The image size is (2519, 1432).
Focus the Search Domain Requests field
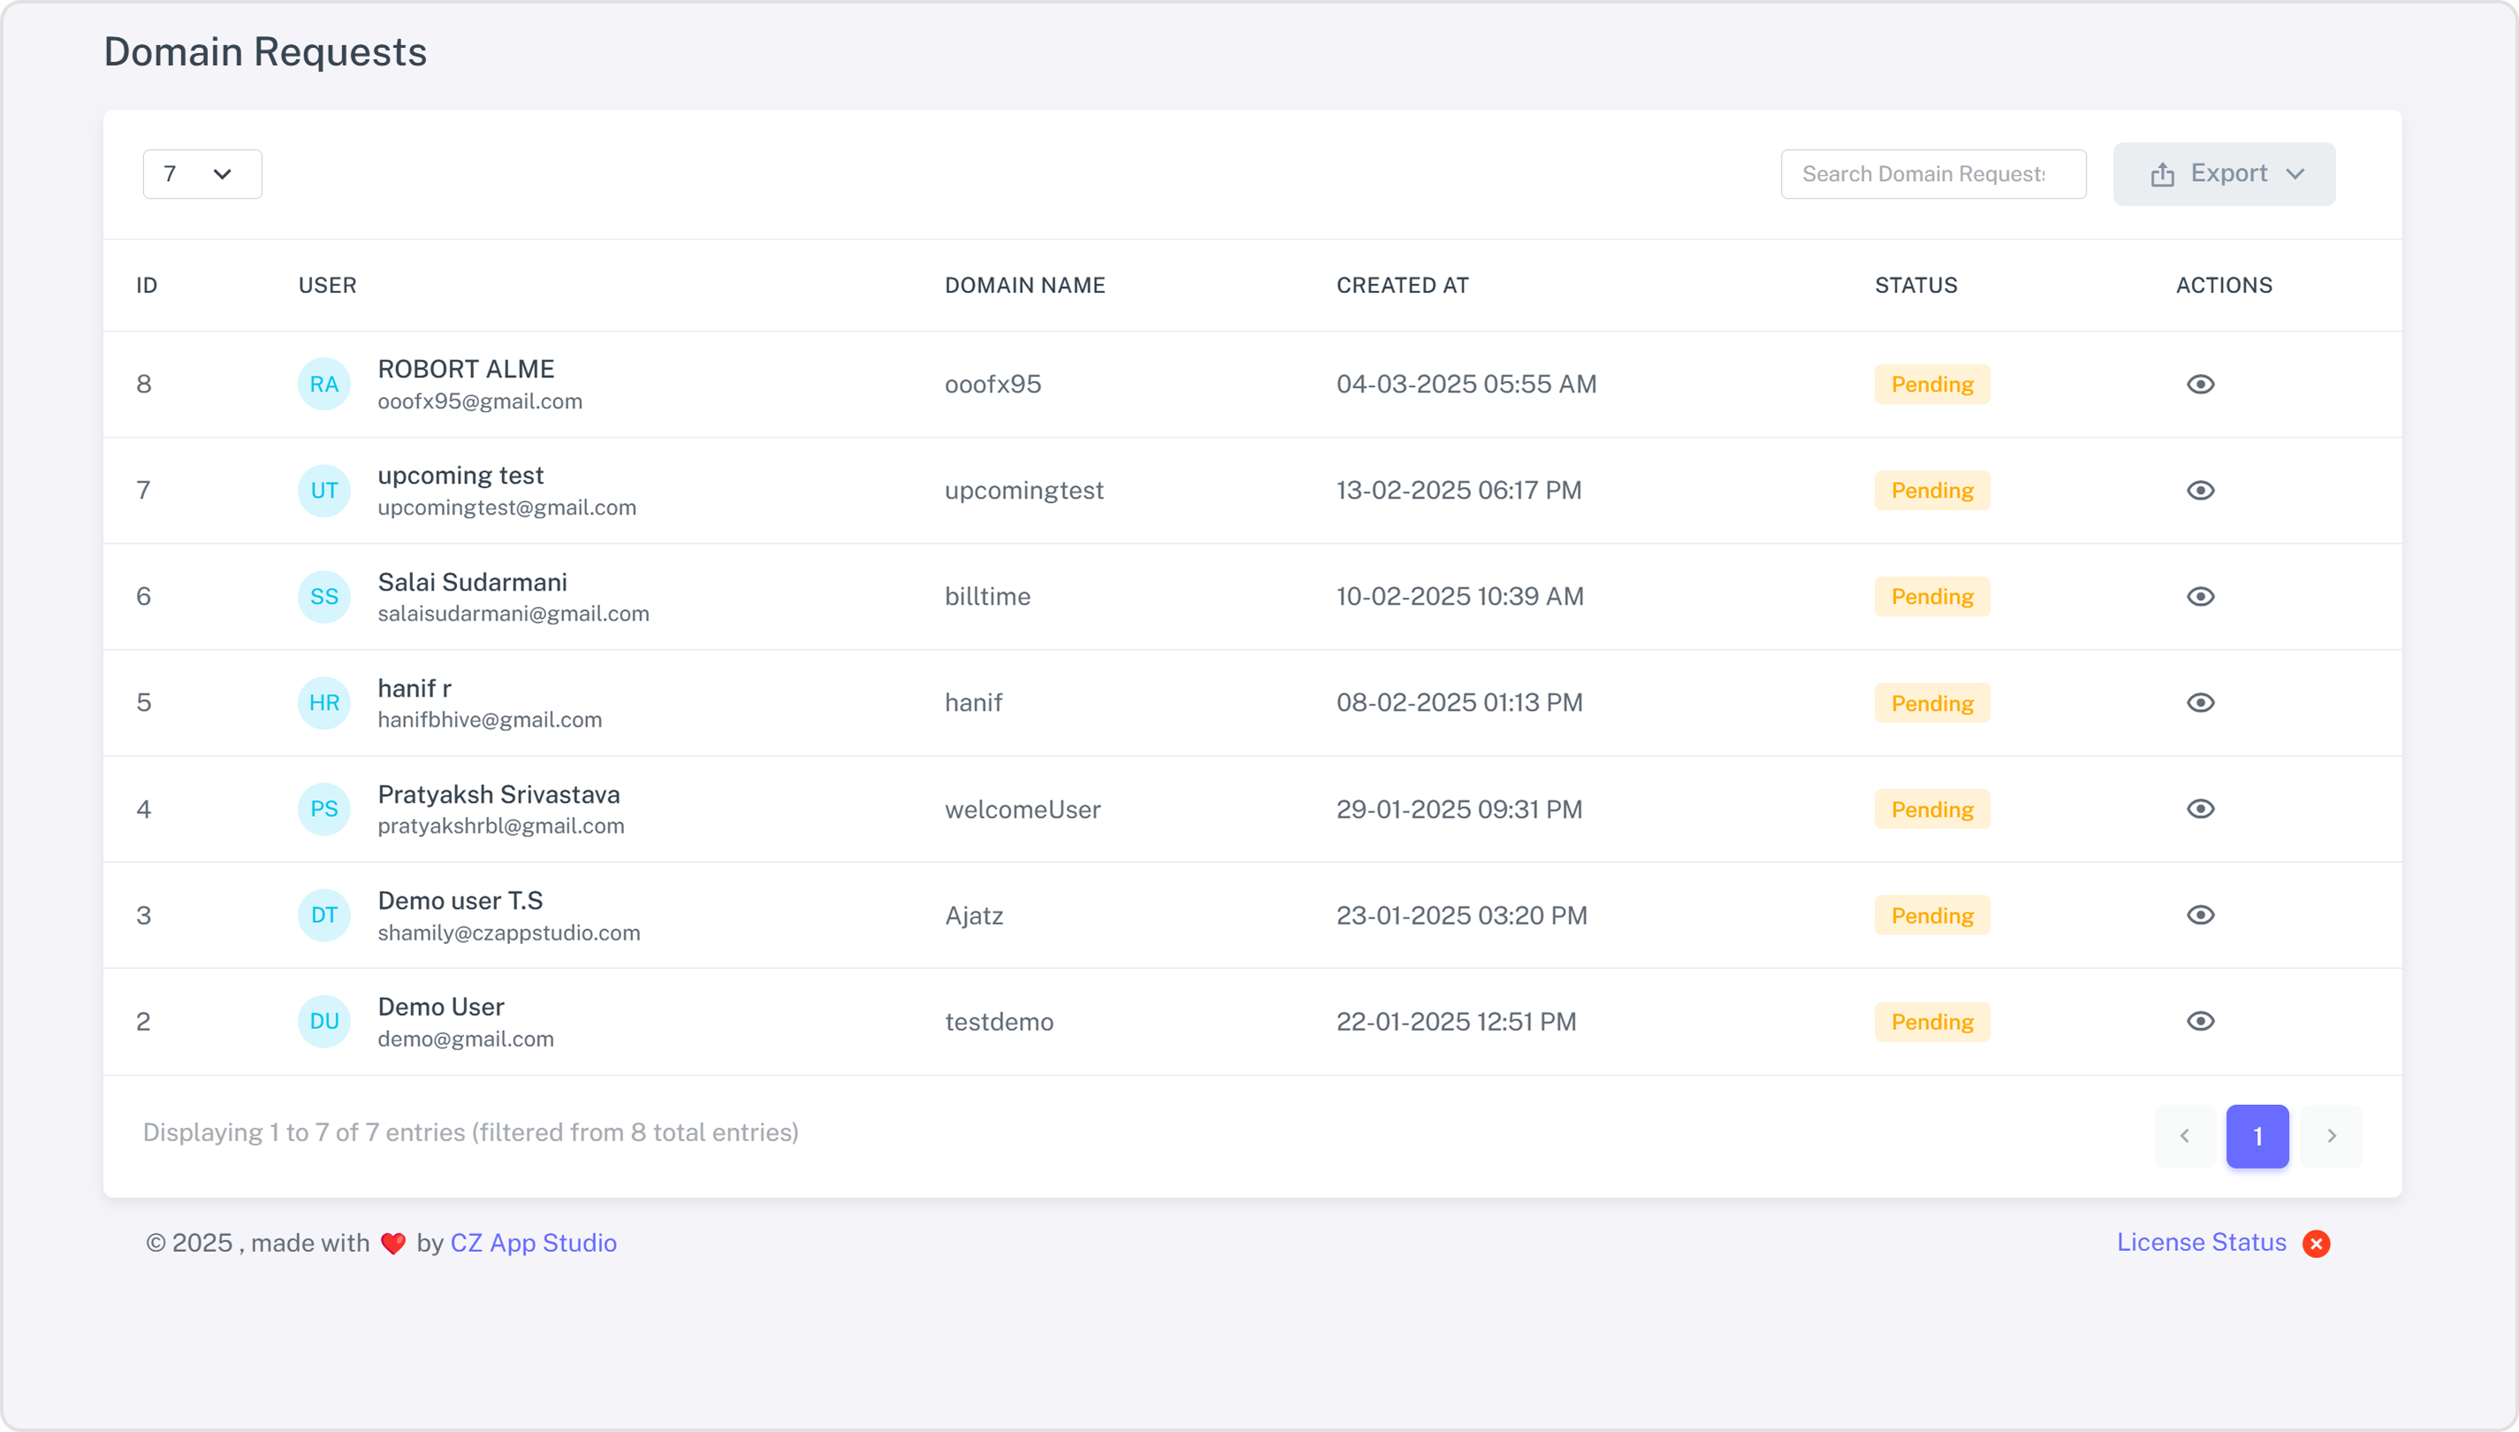coord(1933,174)
